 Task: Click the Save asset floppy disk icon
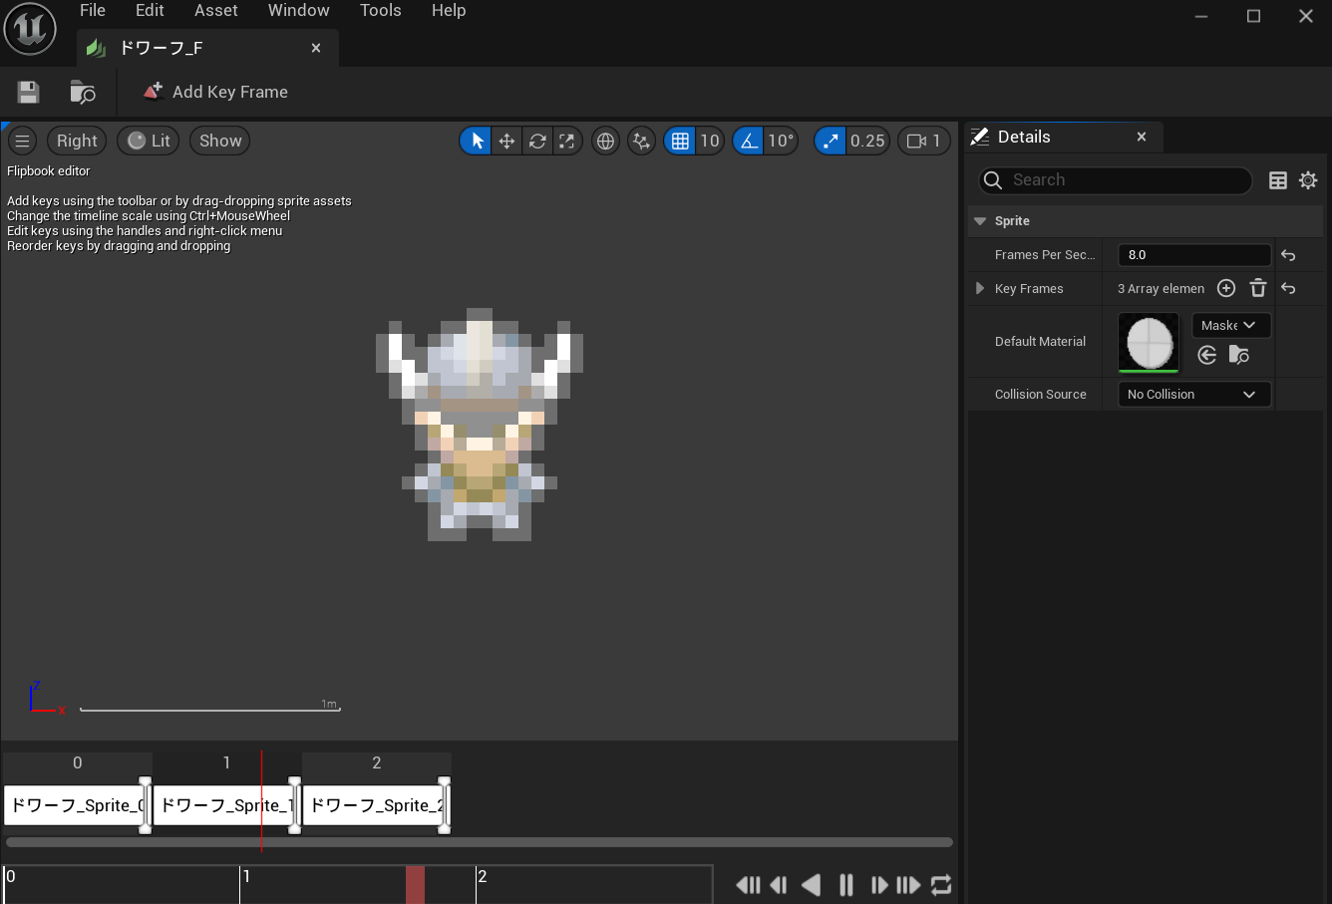click(x=28, y=92)
